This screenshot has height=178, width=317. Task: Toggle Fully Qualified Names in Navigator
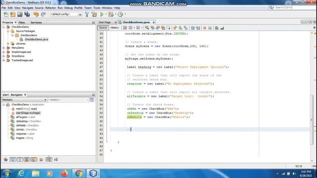[x=41, y=160]
